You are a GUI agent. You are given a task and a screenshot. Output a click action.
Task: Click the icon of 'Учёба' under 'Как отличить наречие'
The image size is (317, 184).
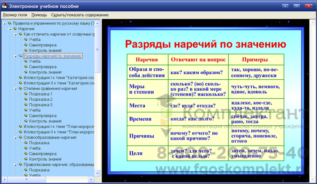coord(26,40)
